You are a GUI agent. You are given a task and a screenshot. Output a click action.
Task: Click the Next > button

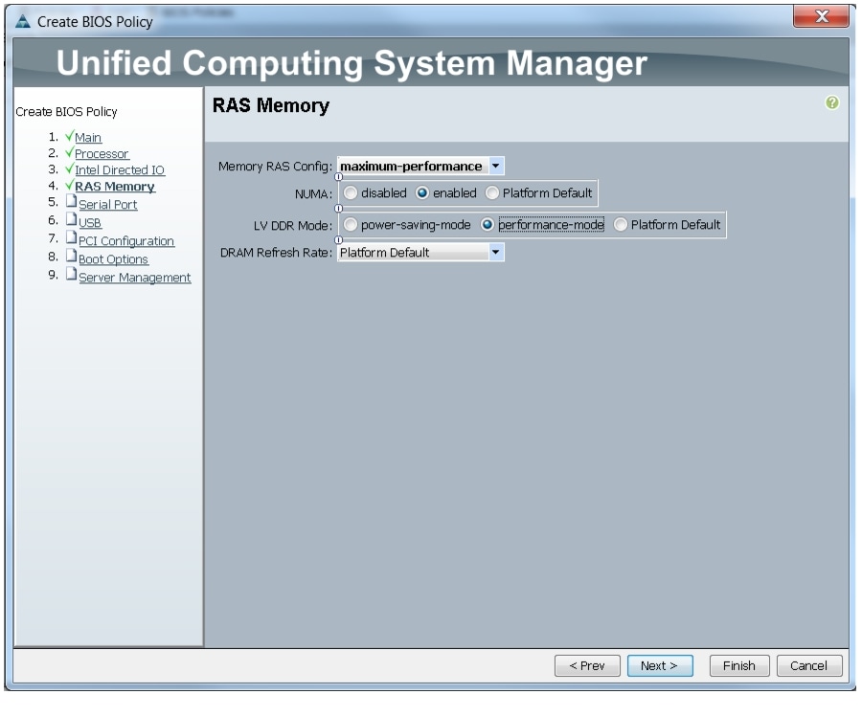(x=660, y=665)
